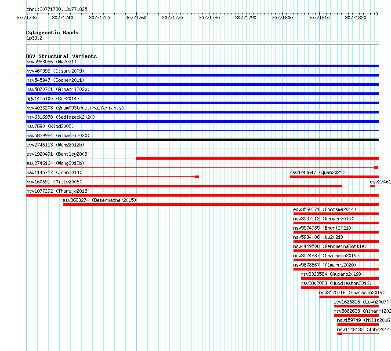Screen dimensions: 391x351
Task: Select the nsv7690 (Kidd2008) label
Action: [x=50, y=126]
